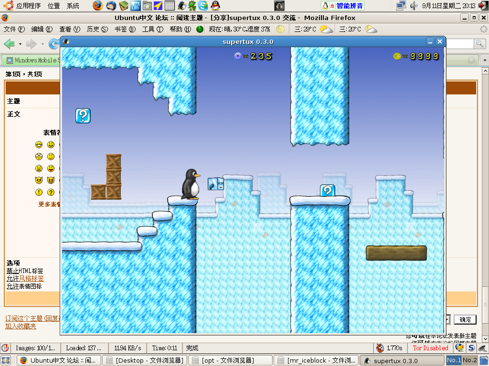Viewport: 489px width, 366px height.
Task: Click the trash icon in the bottom panel
Action: [x=483, y=360]
